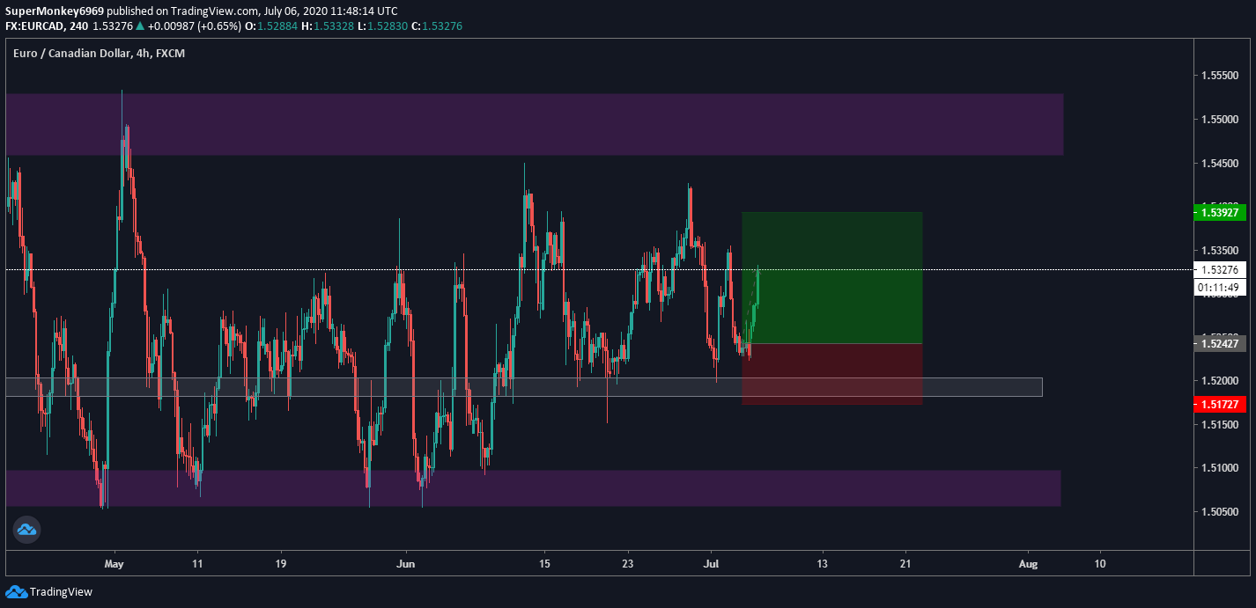
Task: Click the 1.50500 price axis label
Action: (x=1220, y=512)
